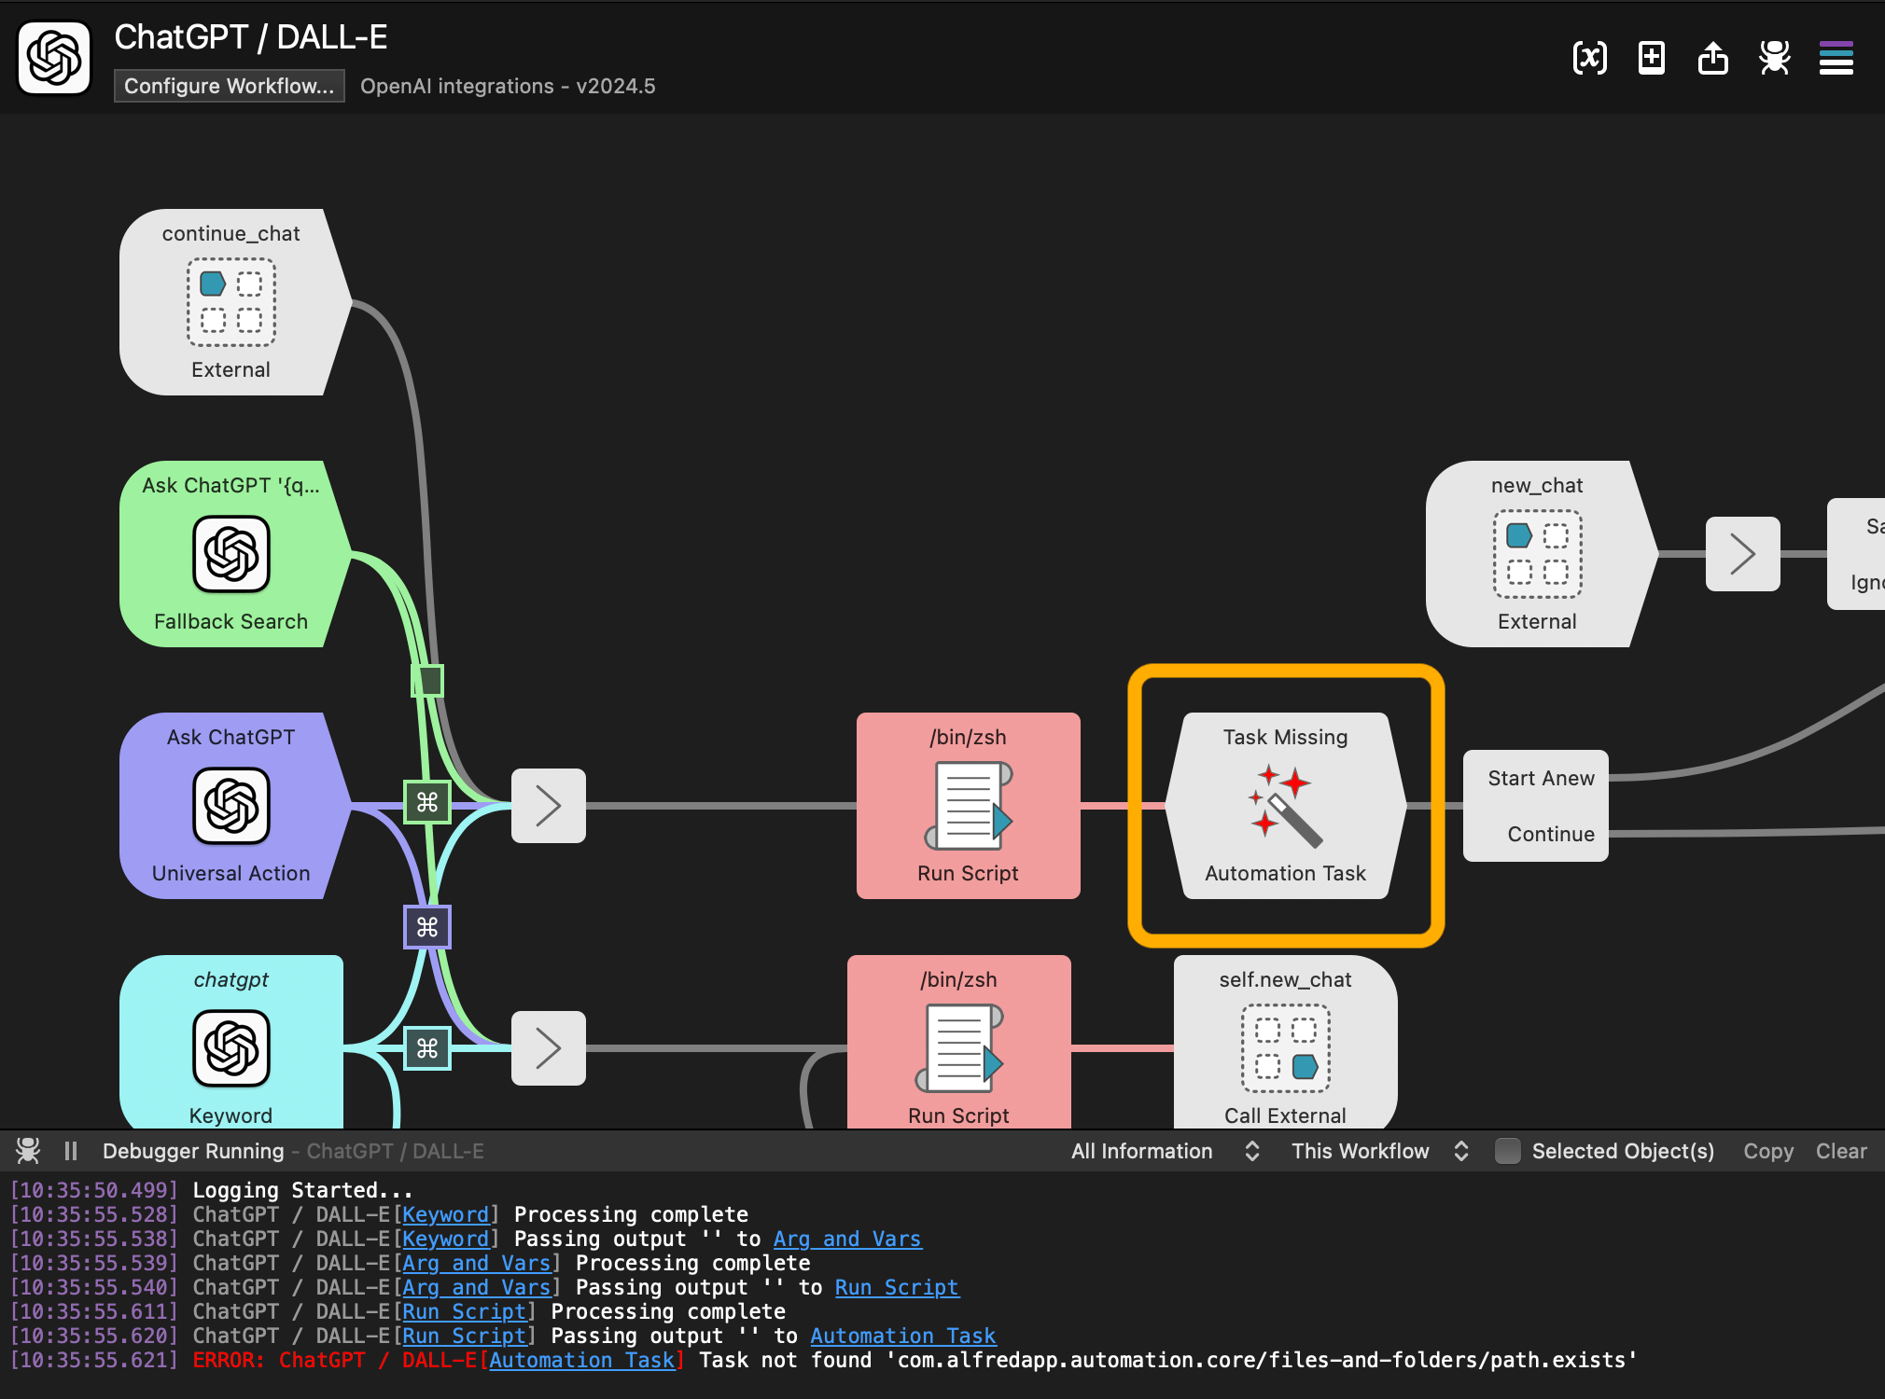Open the Workflow Environment Variables [x] icon
Screen dimensions: 1885x1399
(x=1589, y=58)
